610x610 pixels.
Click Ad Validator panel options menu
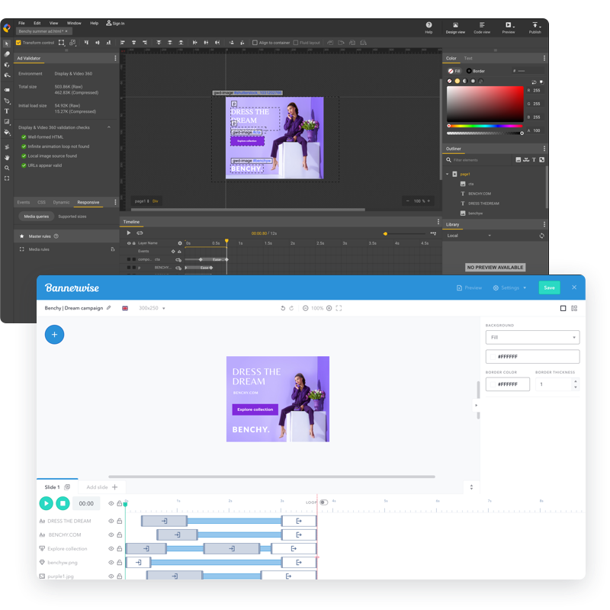(x=115, y=59)
